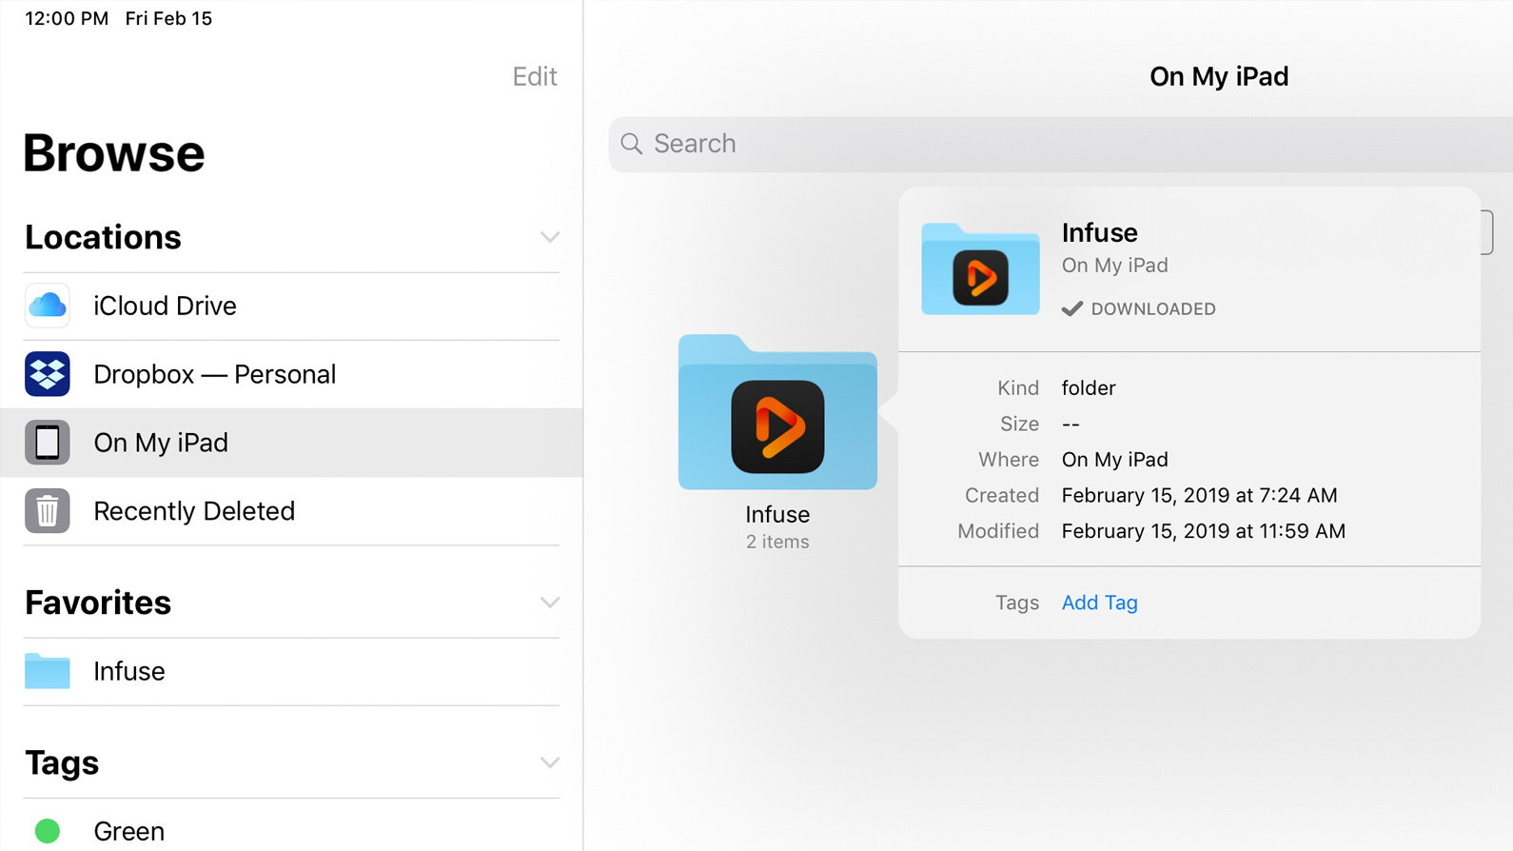Select the Infuse folder icon under Favorites
Image resolution: width=1513 pixels, height=851 pixels.
(x=47, y=671)
